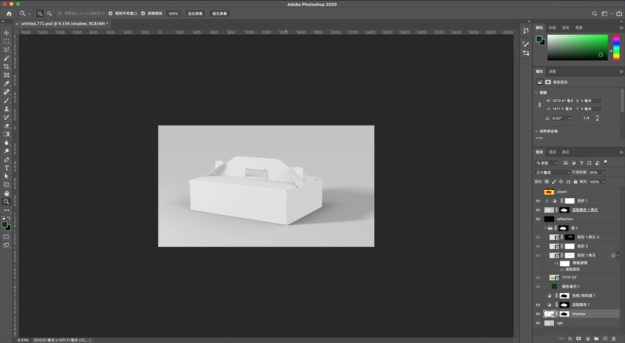Collapse the 组 1 layer group
Image resolution: width=625 pixels, height=343 pixels.
click(545, 229)
